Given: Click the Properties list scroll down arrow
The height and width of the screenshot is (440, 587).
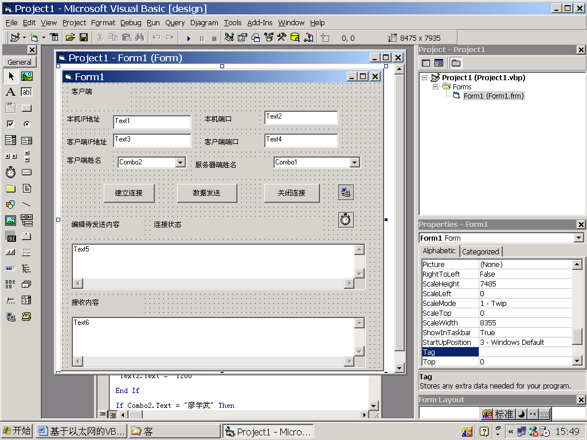Looking at the screenshot, I should coord(577,361).
